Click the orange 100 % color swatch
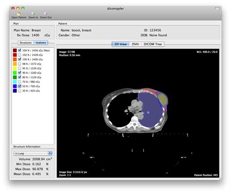 click(x=15, y=59)
